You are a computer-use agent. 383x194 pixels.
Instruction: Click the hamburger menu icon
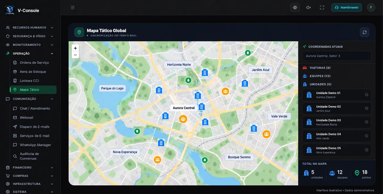pos(73,7)
